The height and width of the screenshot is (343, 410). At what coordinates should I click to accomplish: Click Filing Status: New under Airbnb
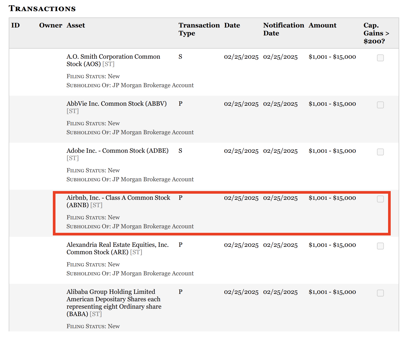point(93,217)
